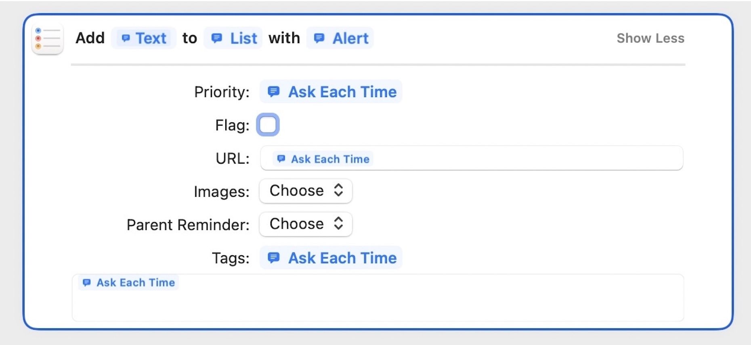Click the Alert variable token
Screen dimensions: 751x345
[x=340, y=38]
